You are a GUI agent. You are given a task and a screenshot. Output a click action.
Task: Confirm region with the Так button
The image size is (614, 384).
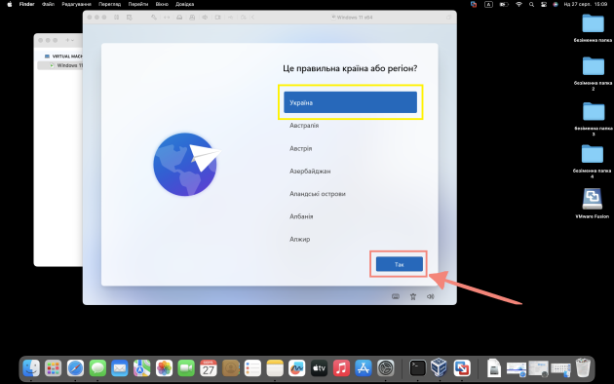click(399, 264)
